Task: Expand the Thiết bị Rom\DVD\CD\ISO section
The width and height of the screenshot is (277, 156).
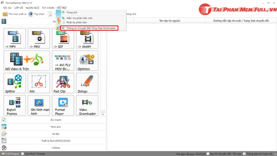Action: (x=56, y=141)
